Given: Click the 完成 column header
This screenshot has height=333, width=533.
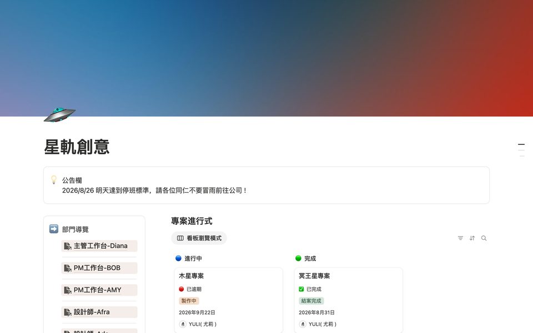Looking at the screenshot, I should pos(310,259).
